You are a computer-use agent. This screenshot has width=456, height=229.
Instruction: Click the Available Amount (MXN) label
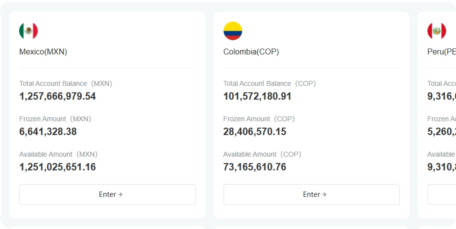58,154
